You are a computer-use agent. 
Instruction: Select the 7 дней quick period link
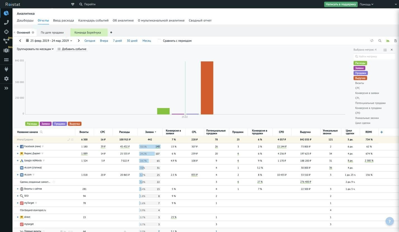click(x=117, y=41)
